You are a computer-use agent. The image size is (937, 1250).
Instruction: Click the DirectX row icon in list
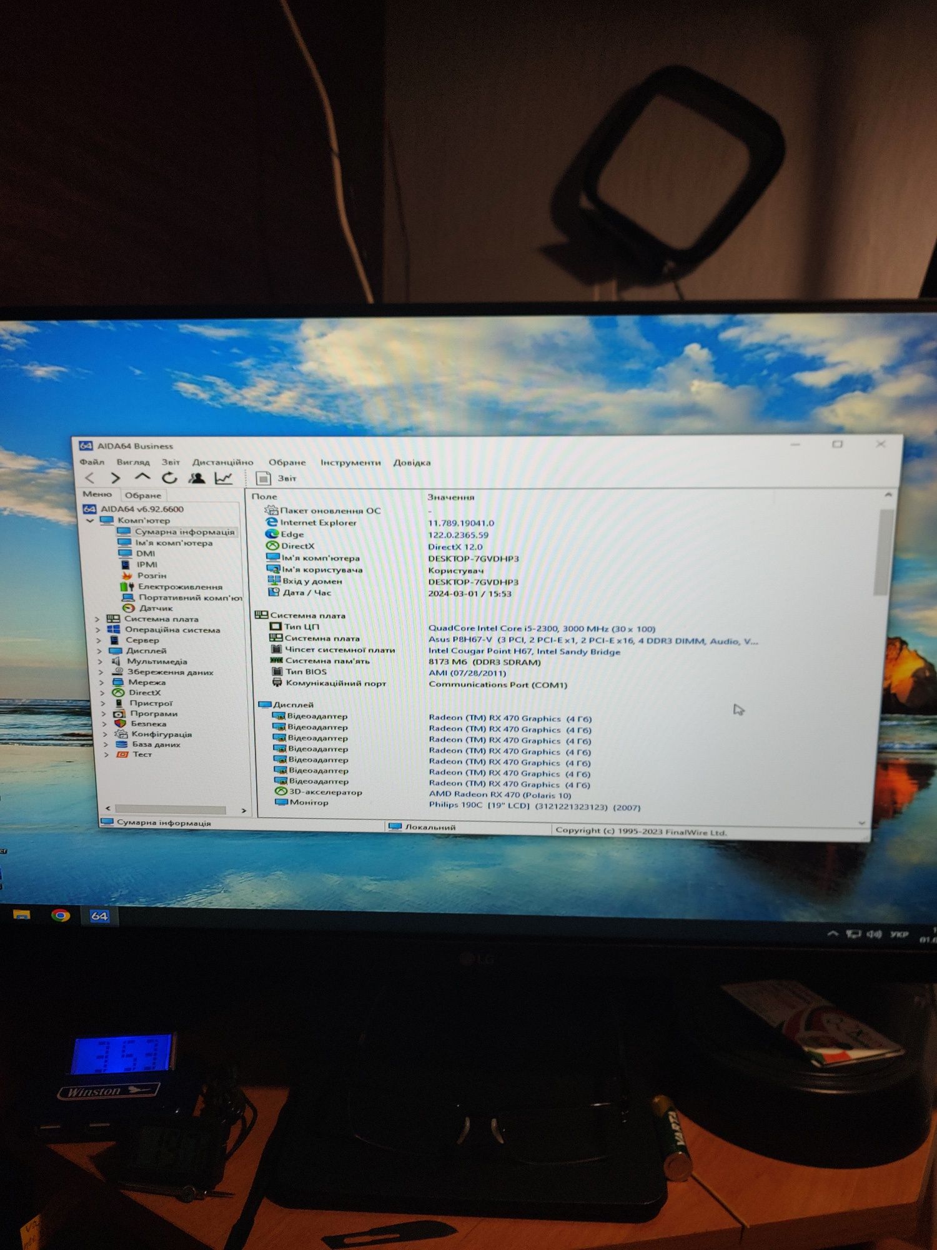[x=272, y=546]
